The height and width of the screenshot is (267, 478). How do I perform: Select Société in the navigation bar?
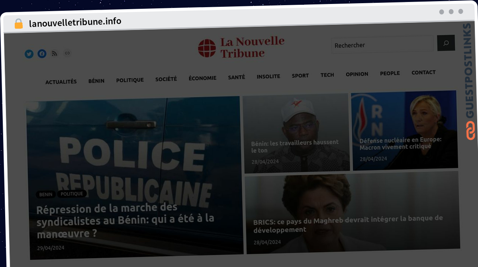click(x=166, y=79)
